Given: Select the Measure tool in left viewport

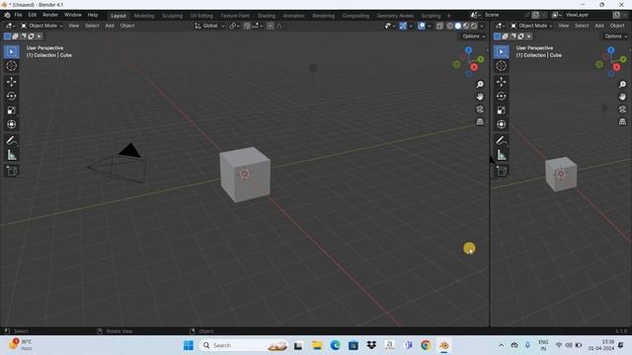Looking at the screenshot, I should pos(11,155).
